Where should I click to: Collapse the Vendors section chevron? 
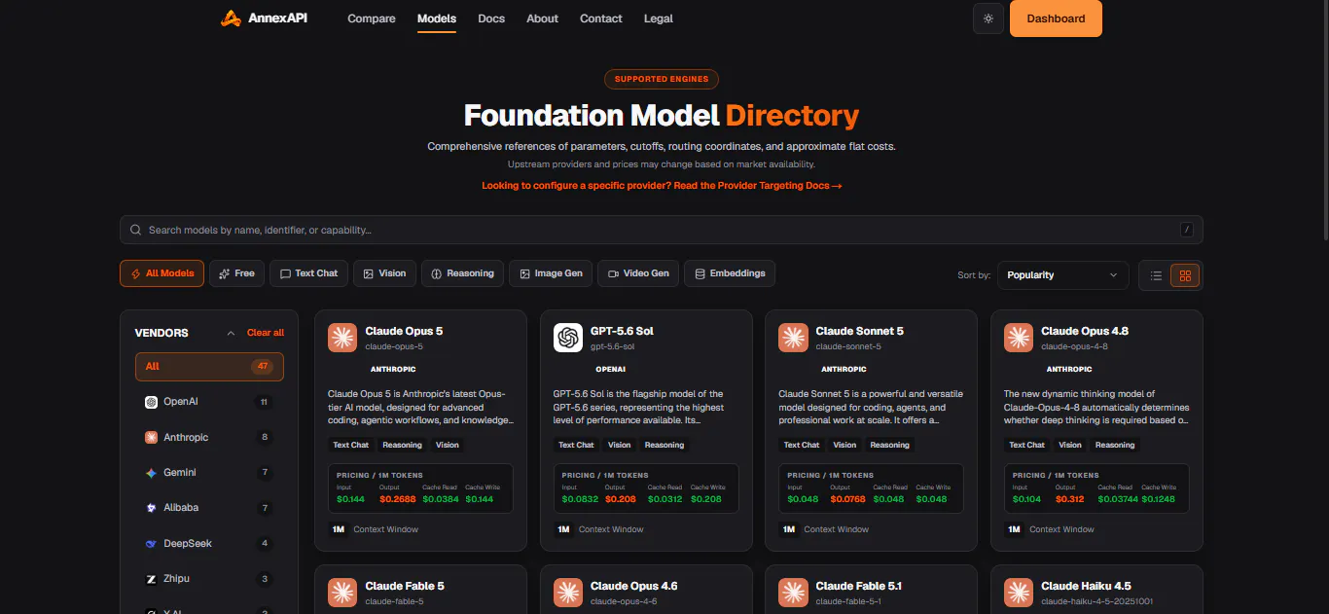point(231,333)
